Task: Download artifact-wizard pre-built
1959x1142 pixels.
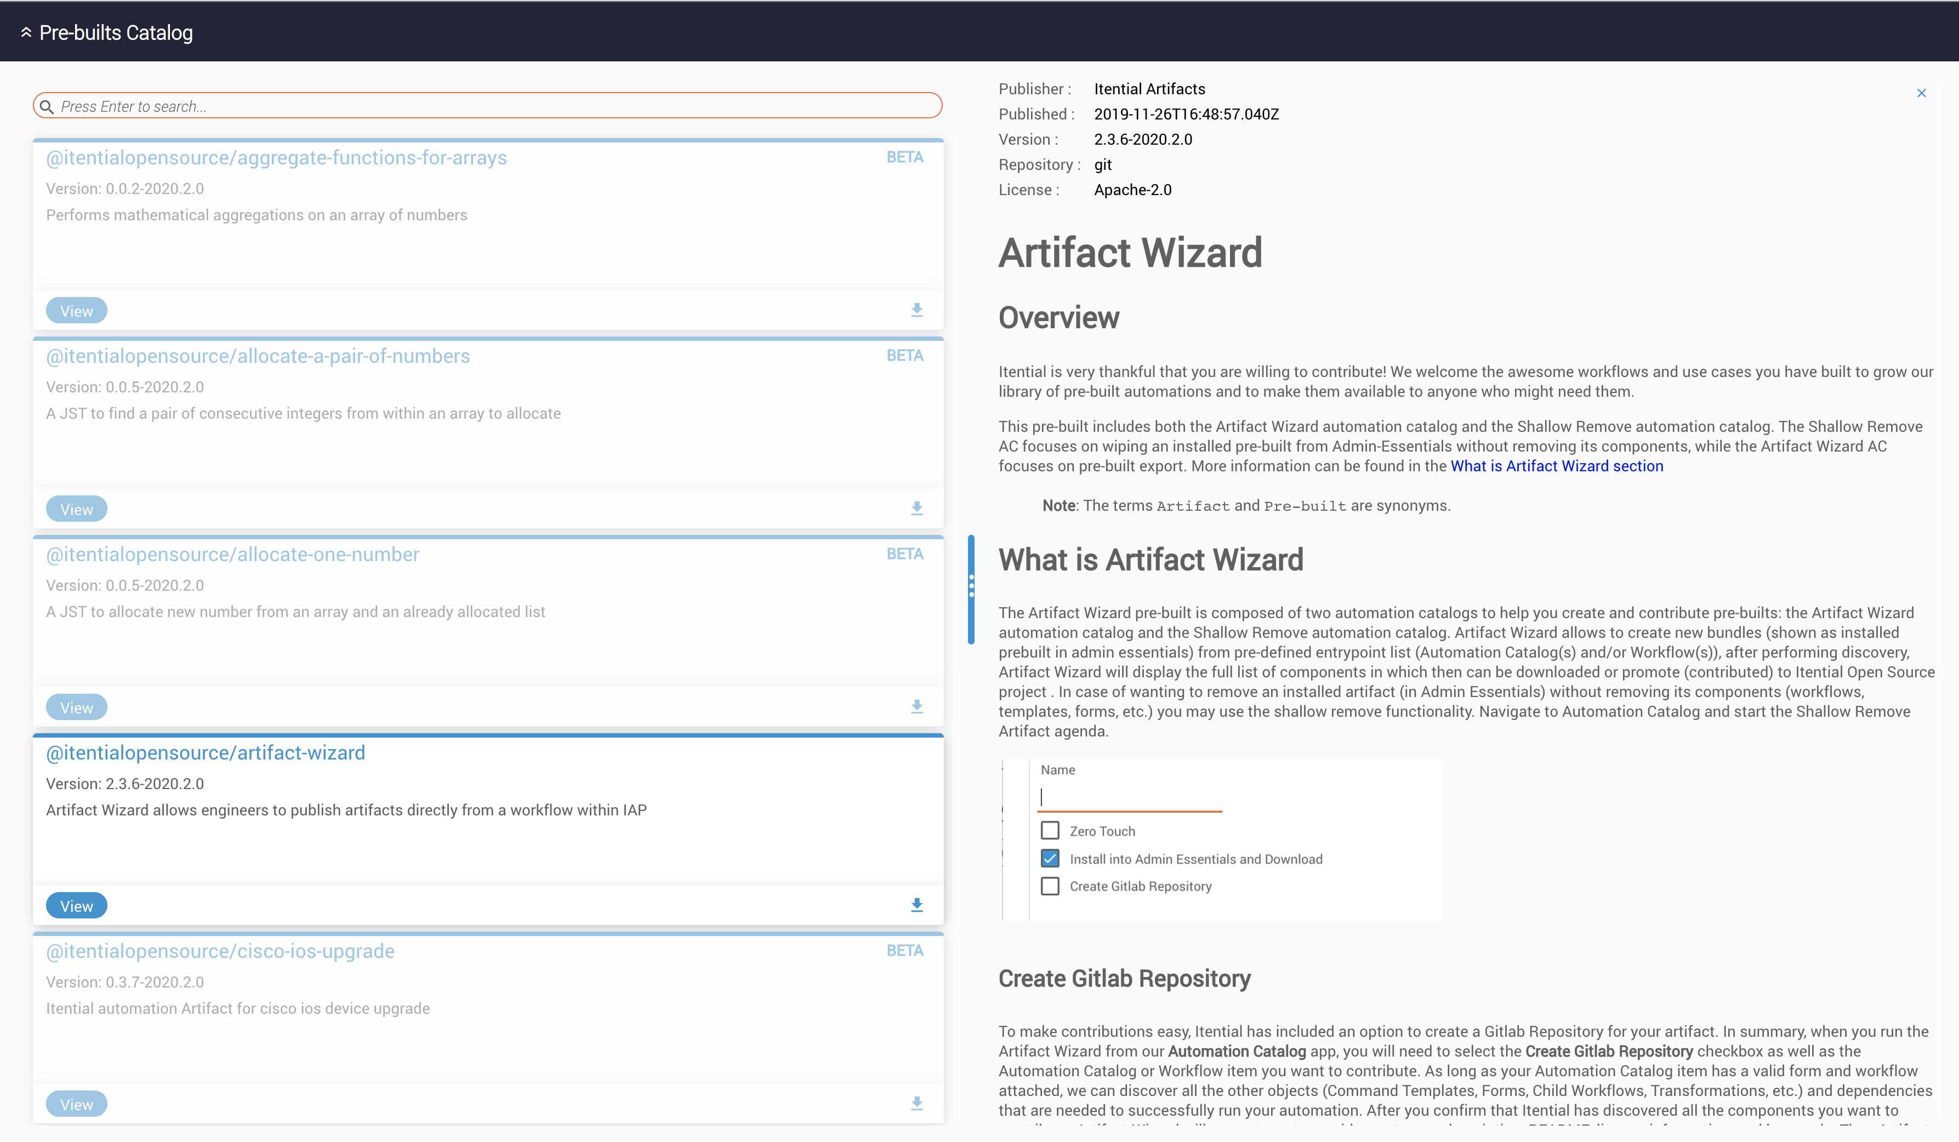Action: pos(916,905)
